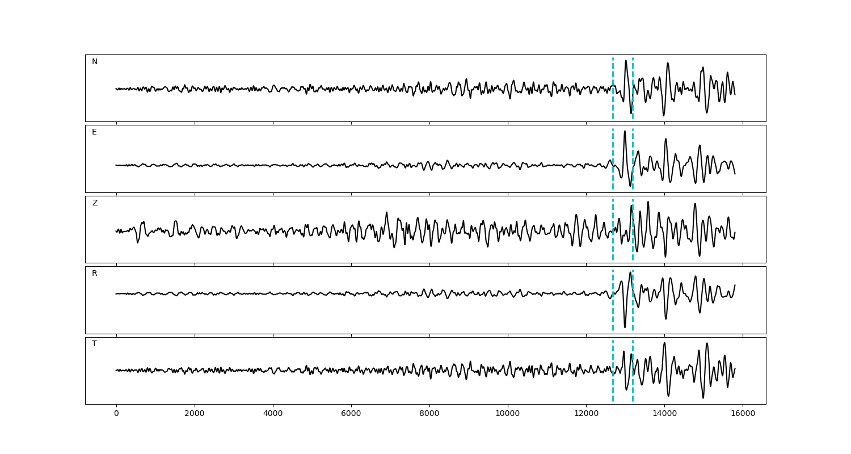Click tallest E waveform peak between dashed markers
This screenshot has width=851, height=454.
click(x=625, y=132)
